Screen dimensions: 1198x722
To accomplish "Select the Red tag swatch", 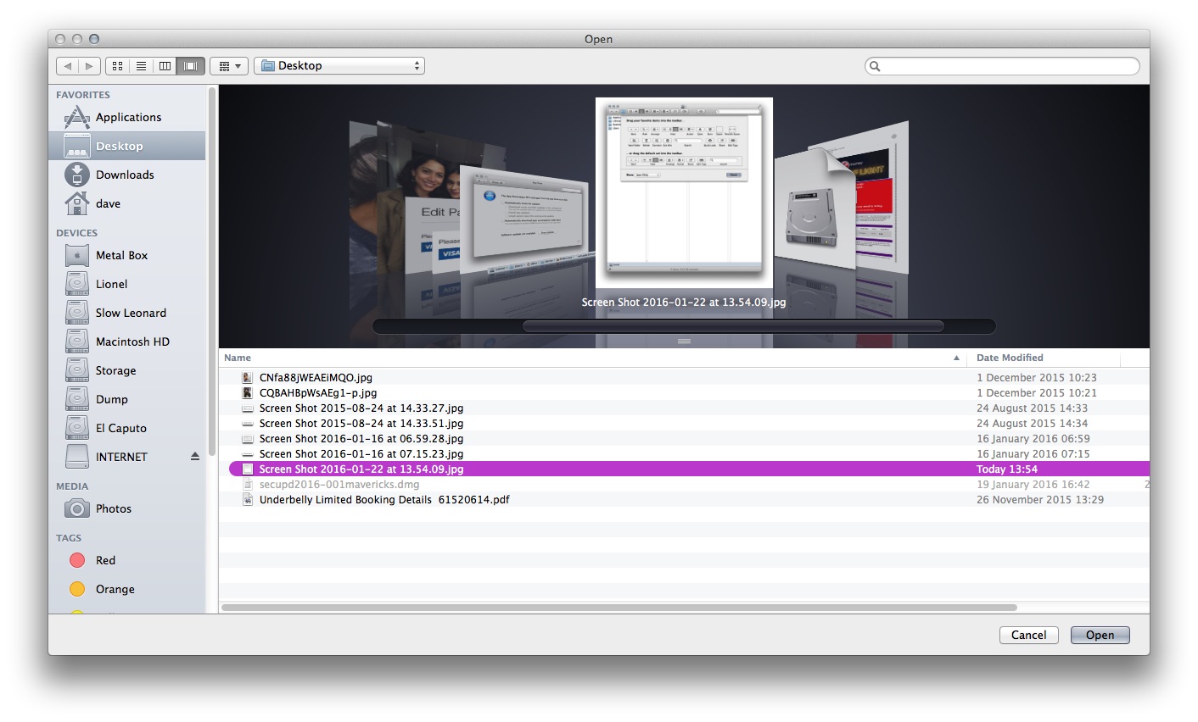I will tap(77, 560).
